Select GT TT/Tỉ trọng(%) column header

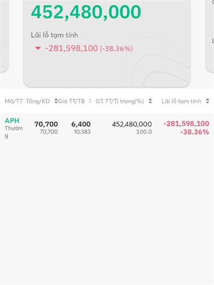click(x=120, y=101)
